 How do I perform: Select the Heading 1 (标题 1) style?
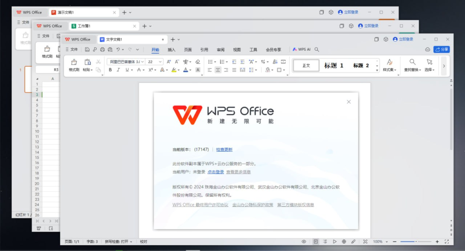pyautogui.click(x=334, y=65)
